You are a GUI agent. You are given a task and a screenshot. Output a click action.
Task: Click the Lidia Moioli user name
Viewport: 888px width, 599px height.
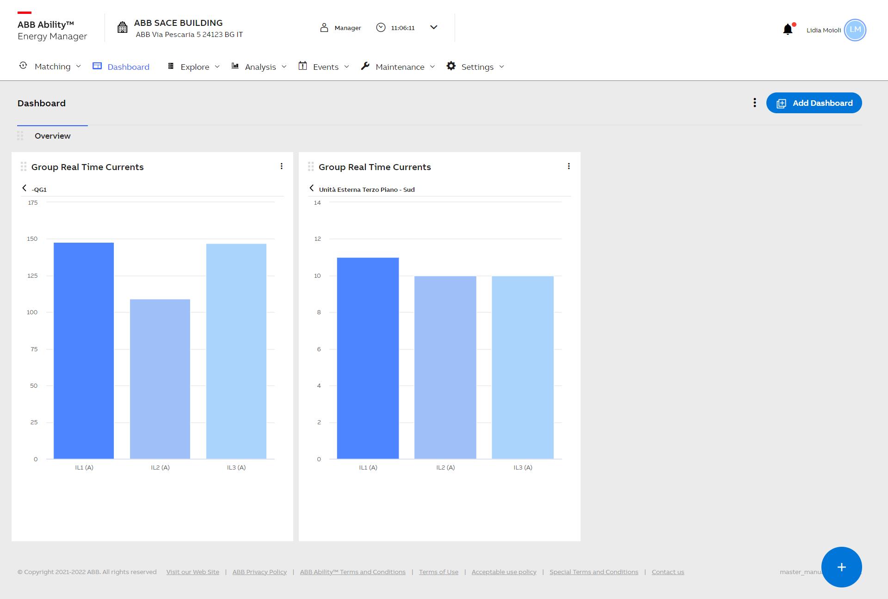[x=824, y=30]
